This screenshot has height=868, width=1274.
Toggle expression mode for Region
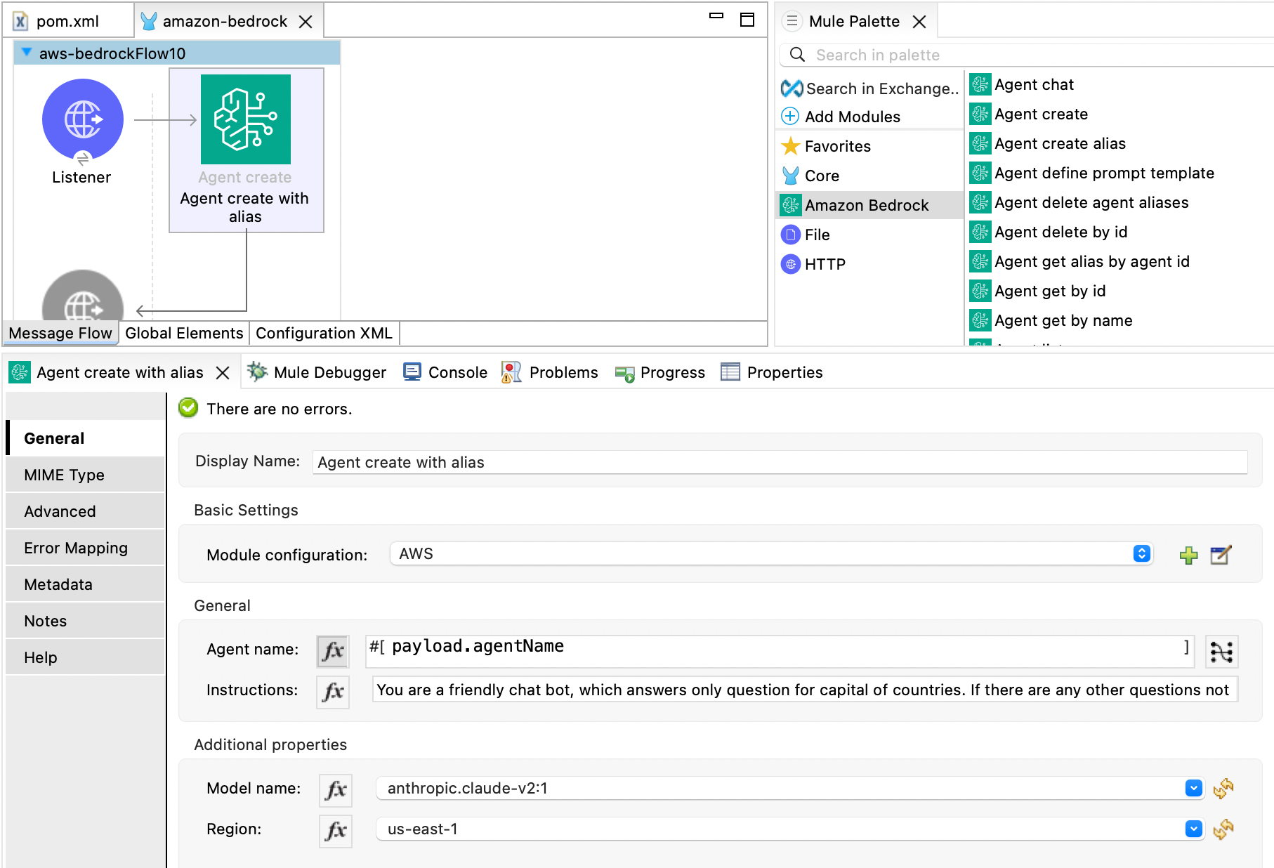[x=335, y=831]
